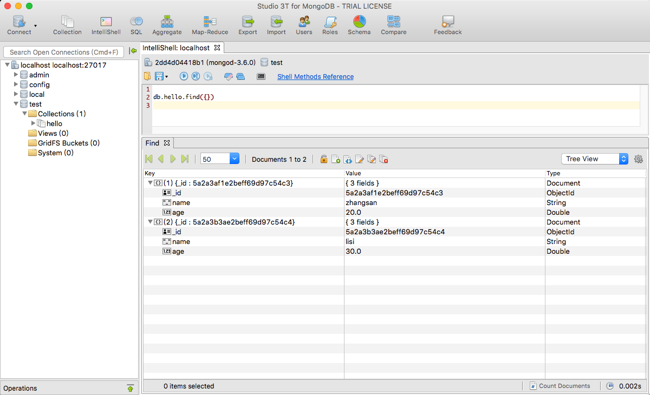
Task: Remove the selected document
Action: [383, 159]
